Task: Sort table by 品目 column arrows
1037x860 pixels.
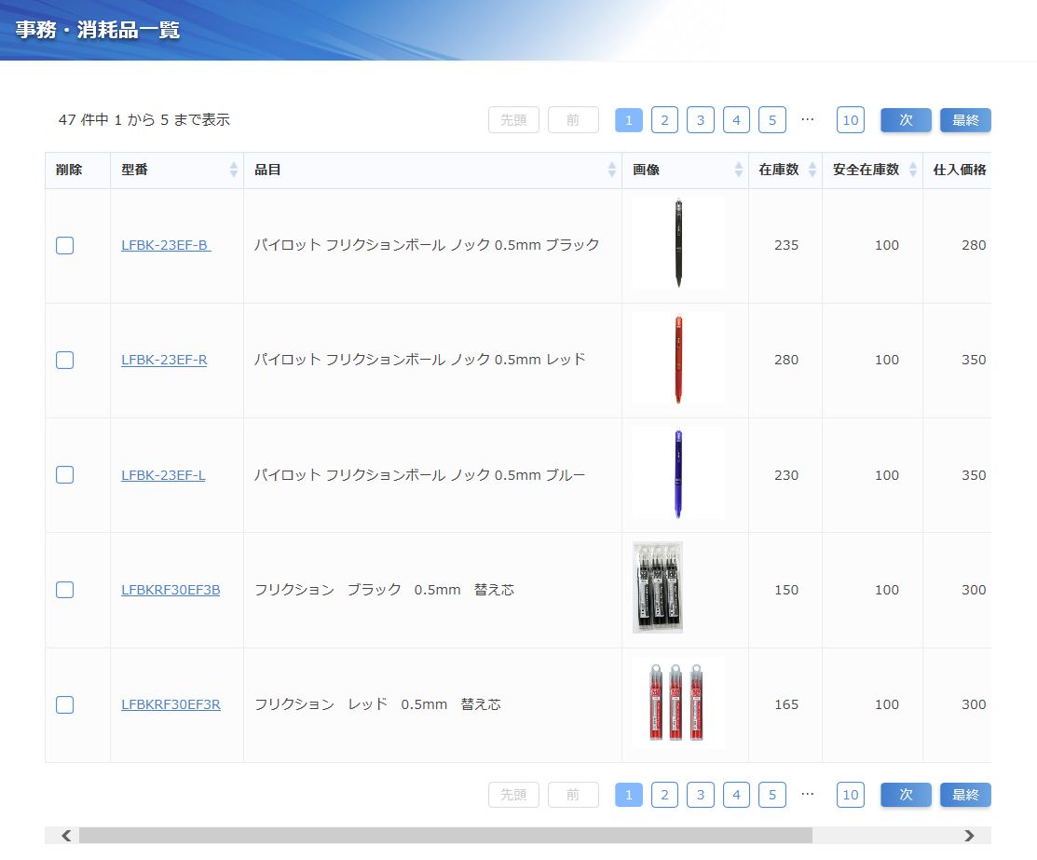Action: pos(611,170)
